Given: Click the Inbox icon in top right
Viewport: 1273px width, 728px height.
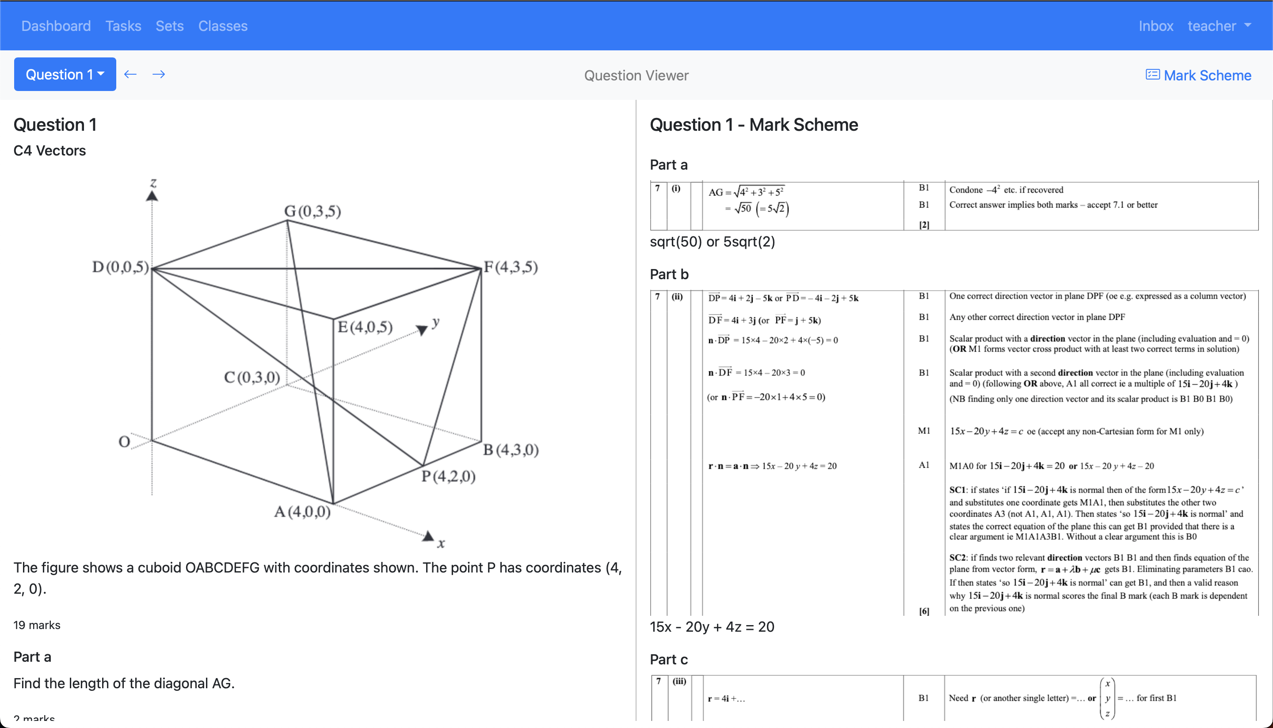Looking at the screenshot, I should (x=1157, y=25).
